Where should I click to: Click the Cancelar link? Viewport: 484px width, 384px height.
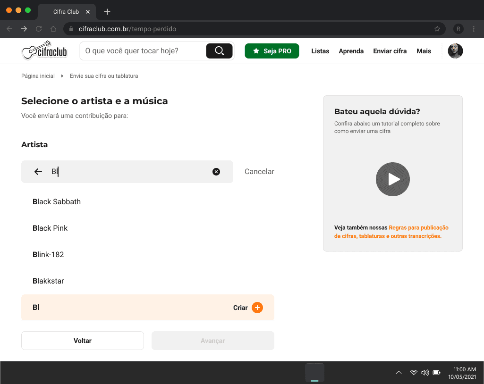coord(259,172)
